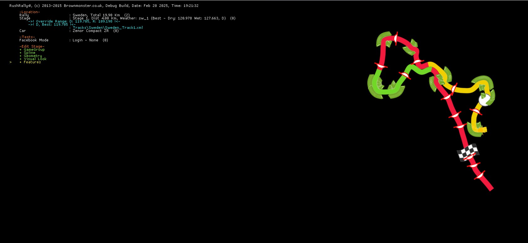The width and height of the screenshot is (528, 243).
Task: Expand the Spline section
Action: tap(29, 53)
